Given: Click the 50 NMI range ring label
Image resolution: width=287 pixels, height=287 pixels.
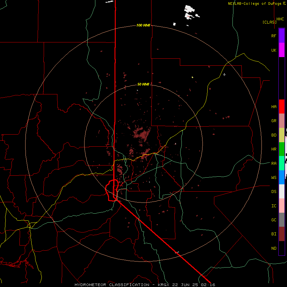Looking at the screenshot, I should (x=143, y=84).
